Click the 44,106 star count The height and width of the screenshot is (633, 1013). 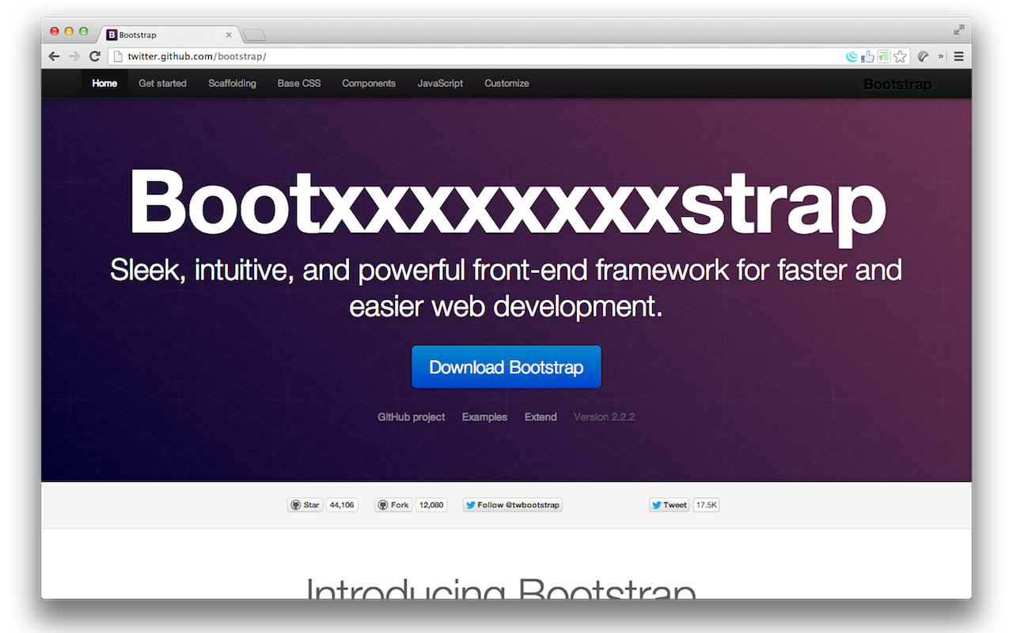(x=342, y=505)
